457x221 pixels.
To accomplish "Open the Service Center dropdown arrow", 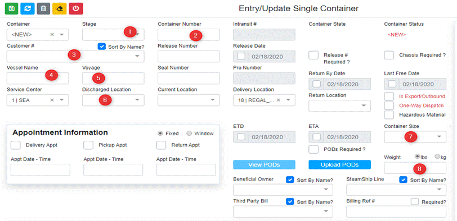I will point(62,100).
